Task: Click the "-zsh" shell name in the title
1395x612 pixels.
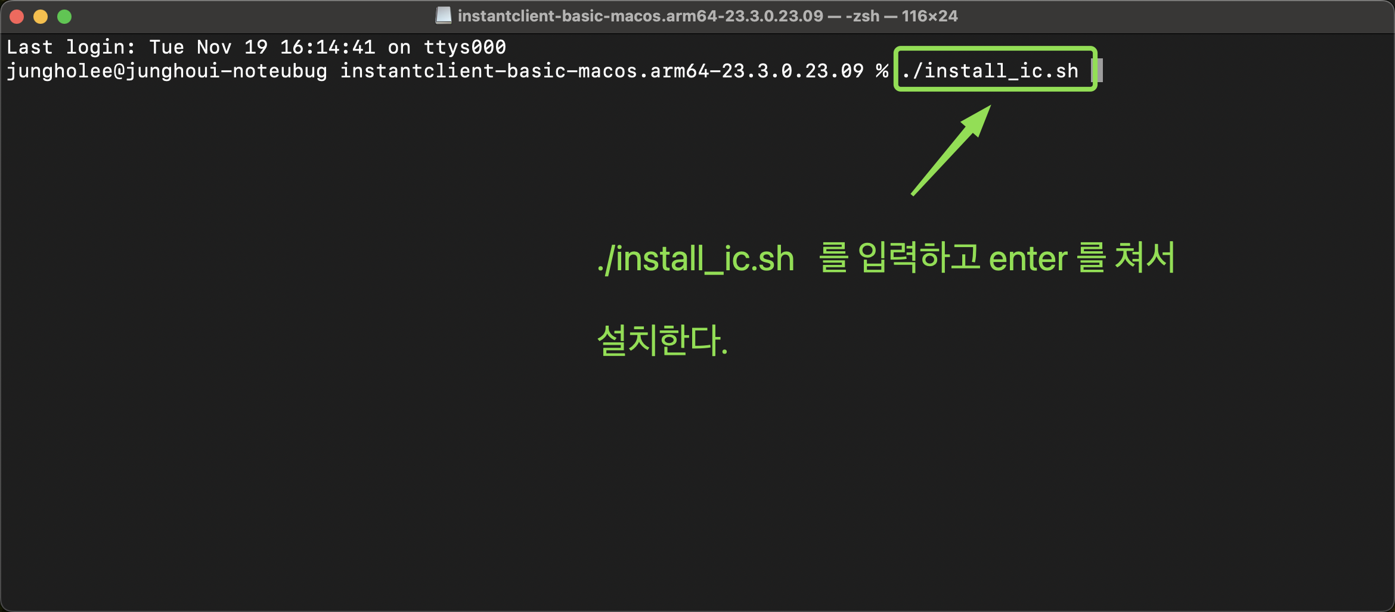Action: 863,16
